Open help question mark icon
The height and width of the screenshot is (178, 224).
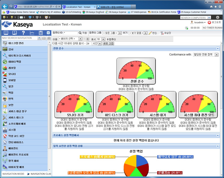23,33
